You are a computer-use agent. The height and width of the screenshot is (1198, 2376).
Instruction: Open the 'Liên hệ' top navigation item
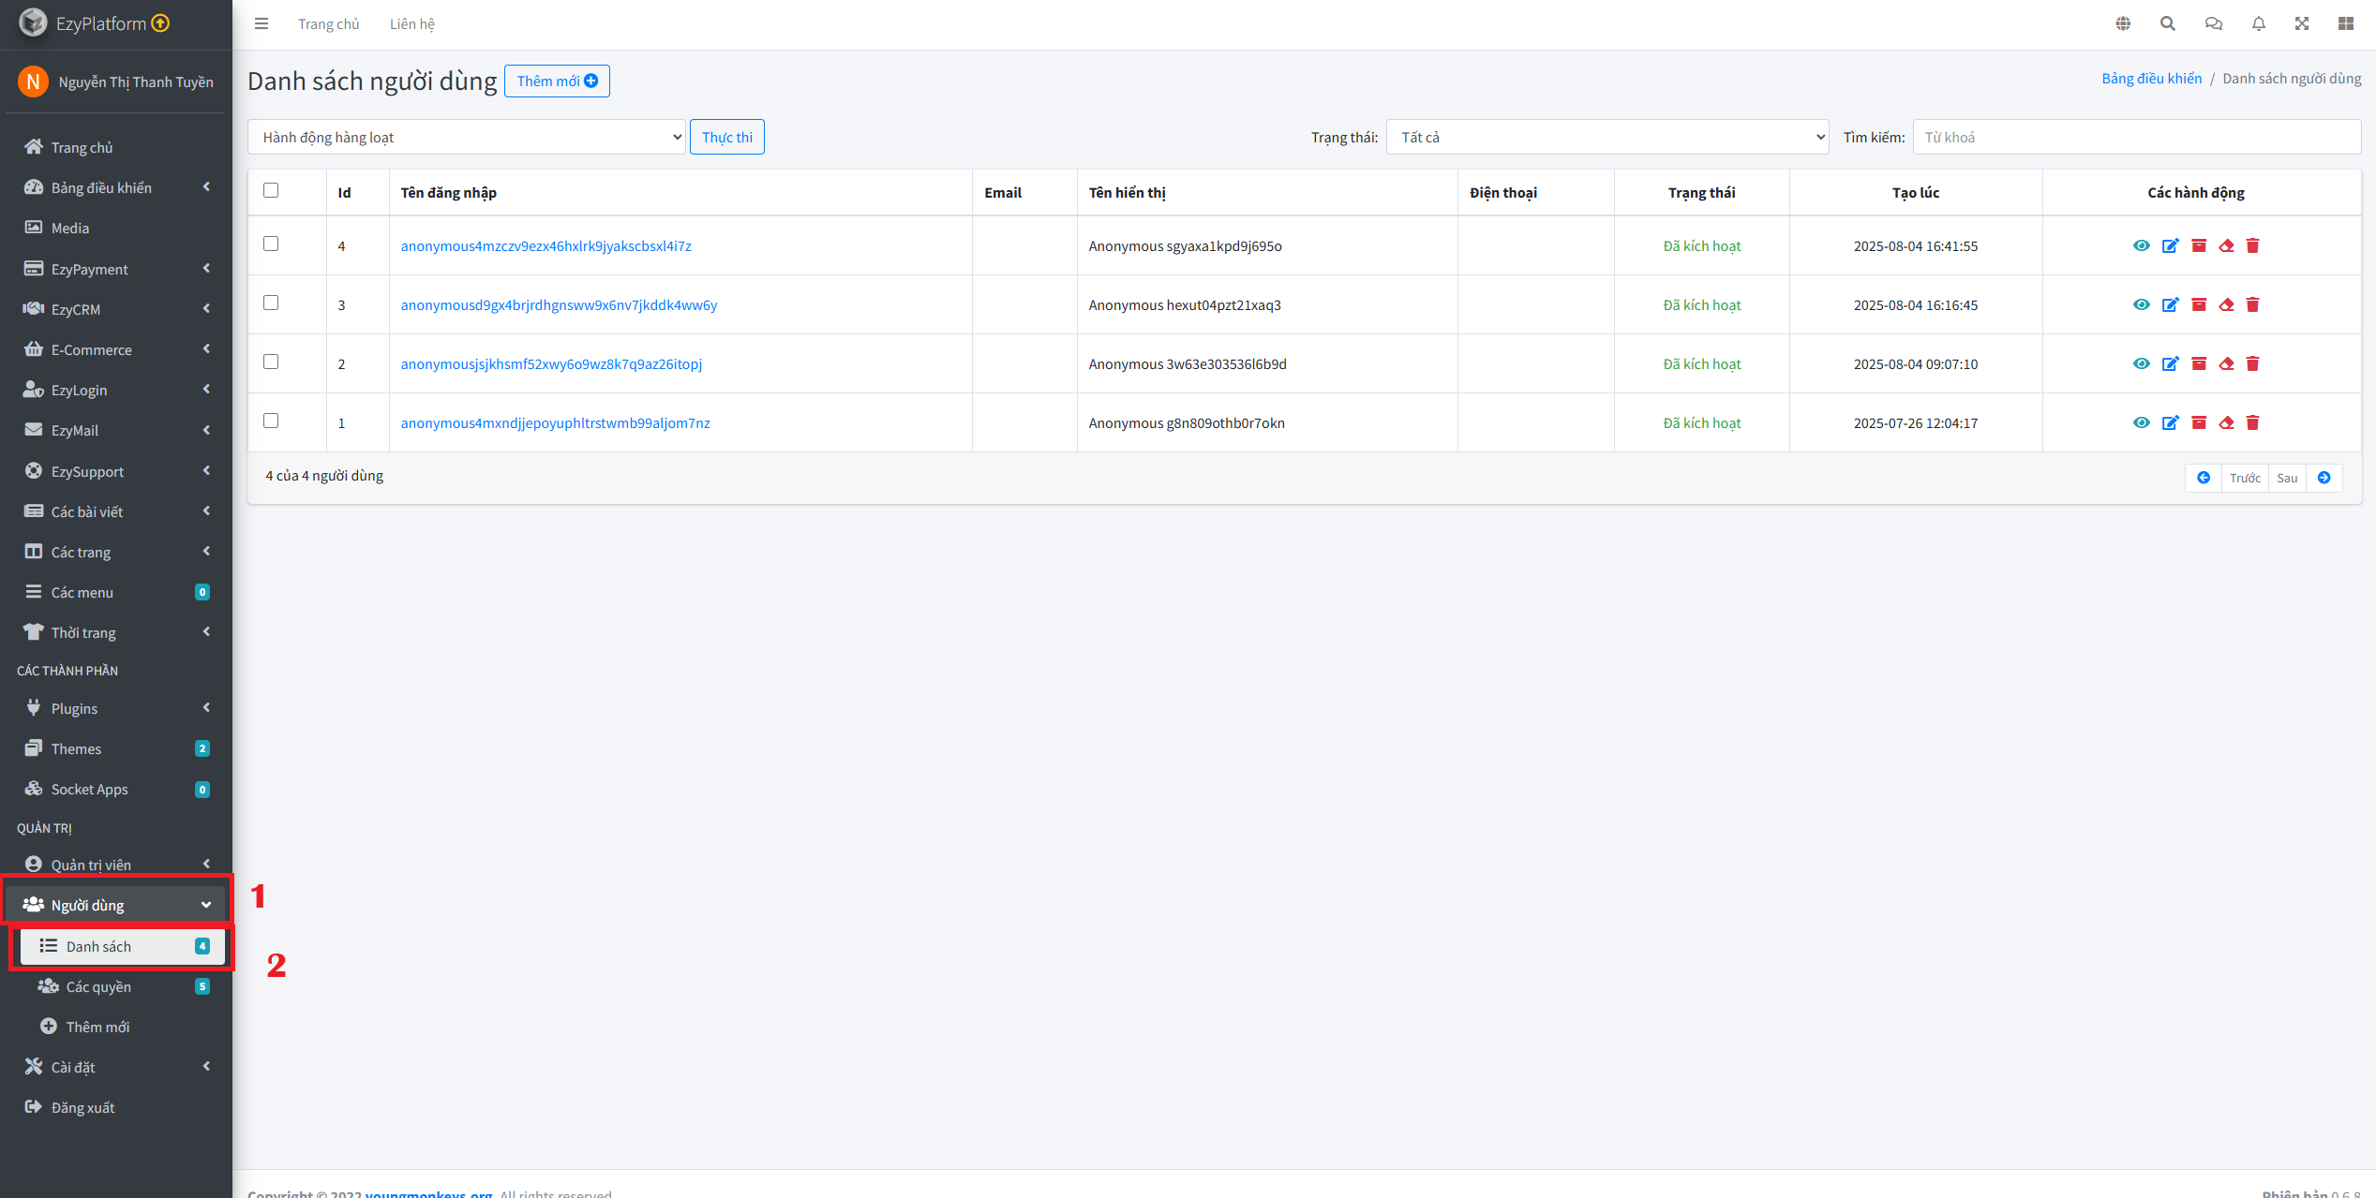coord(412,24)
